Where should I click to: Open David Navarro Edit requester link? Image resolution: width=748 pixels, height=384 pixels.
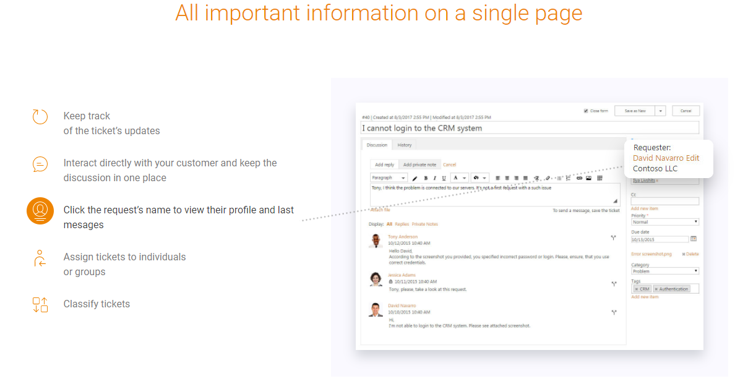[666, 158]
